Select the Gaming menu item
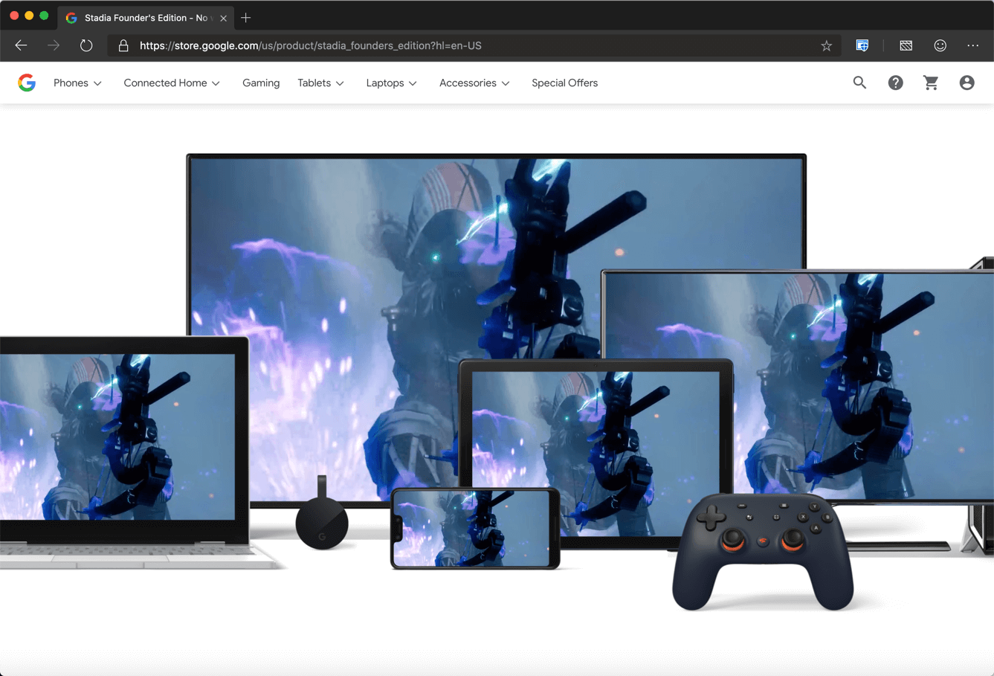The width and height of the screenshot is (994, 676). (261, 83)
